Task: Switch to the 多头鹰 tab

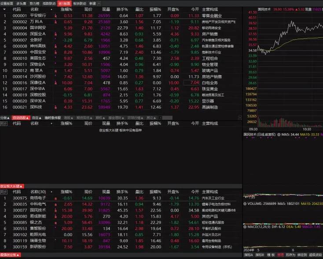Action: 21,3
